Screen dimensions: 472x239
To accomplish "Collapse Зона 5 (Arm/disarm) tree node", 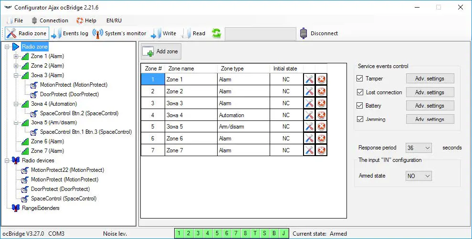I will click(x=16, y=122).
